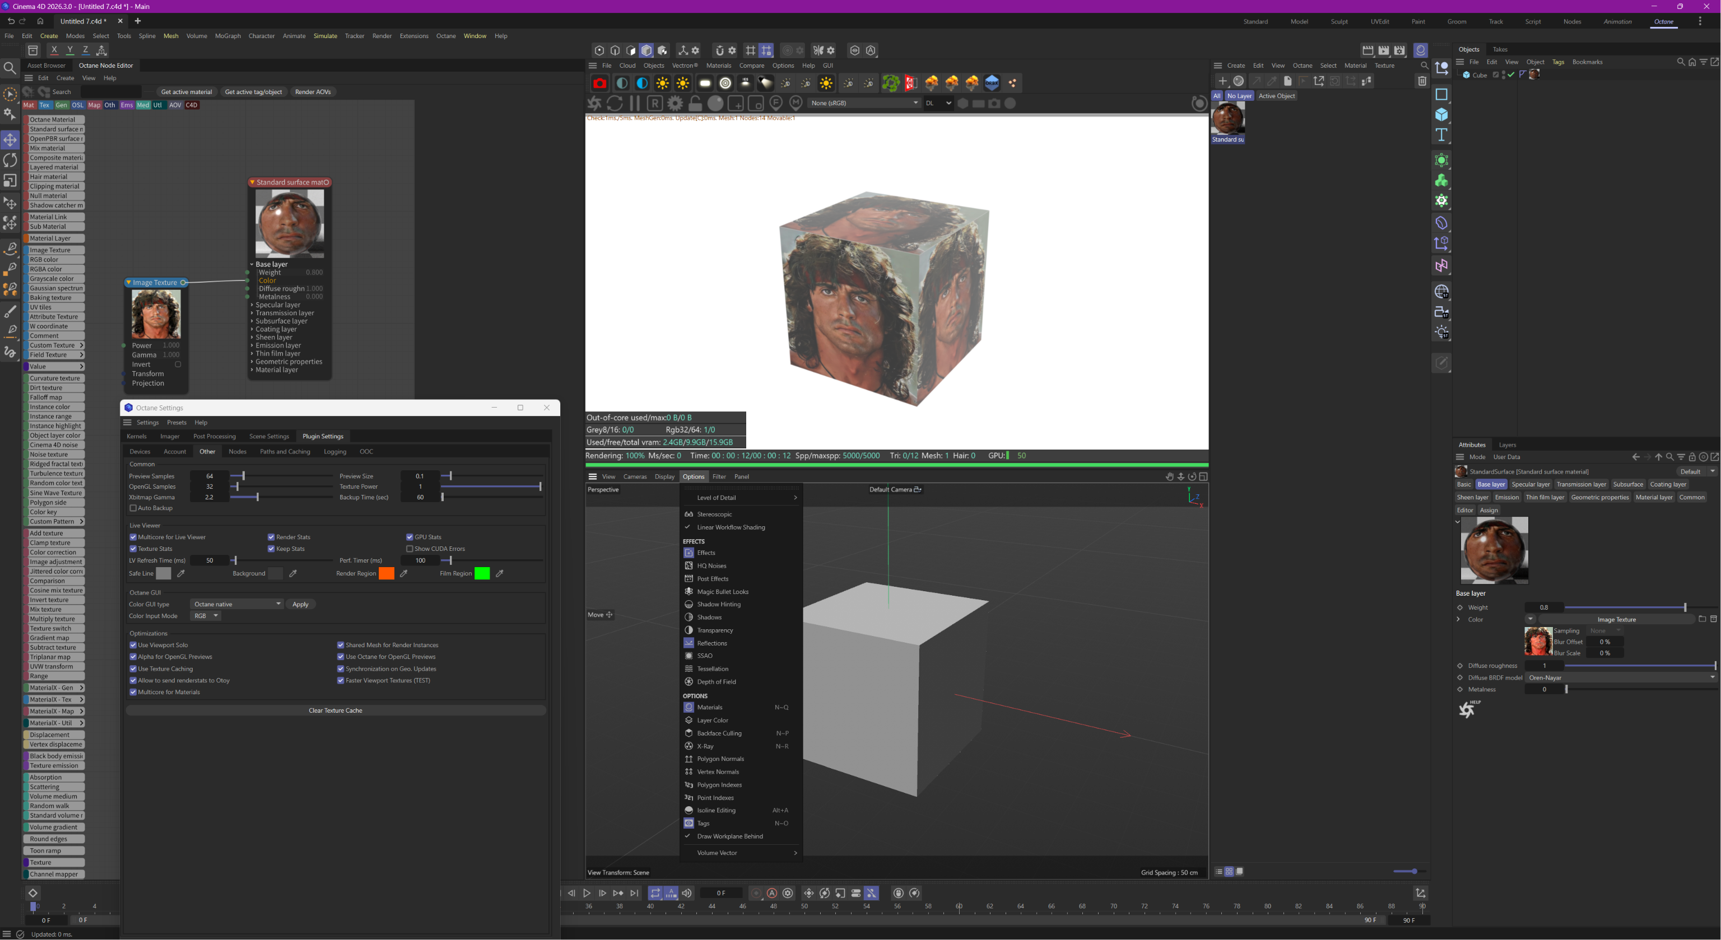Click Get active tag/object button
The height and width of the screenshot is (940, 1721).
pos(253,92)
